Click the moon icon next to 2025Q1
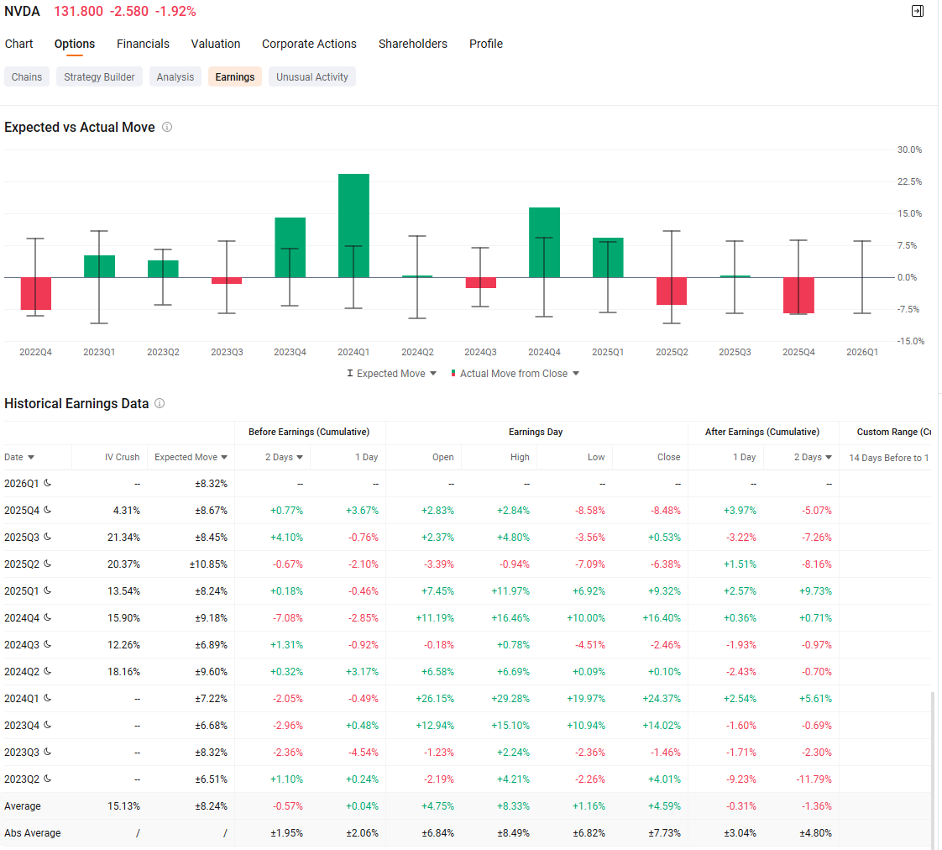Image resolution: width=942 pixels, height=850 pixels. point(48,590)
